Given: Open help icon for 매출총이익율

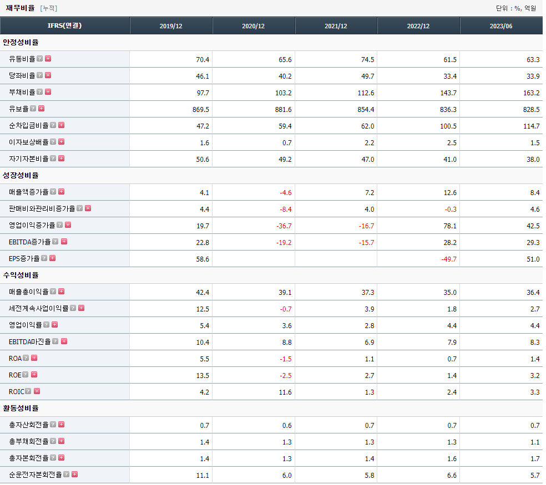Looking at the screenshot, I should (53, 291).
